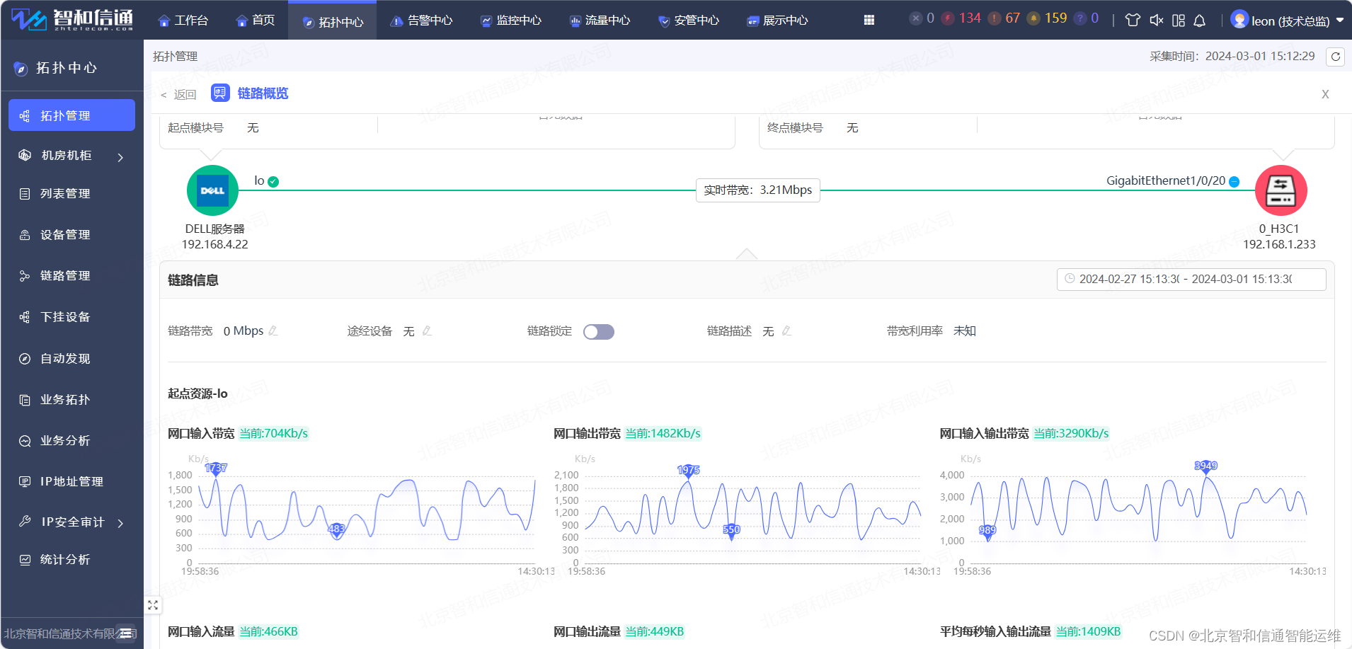Viewport: 1352px width, 649px height.
Task: Go to the 首页 tab
Action: pyautogui.click(x=255, y=21)
